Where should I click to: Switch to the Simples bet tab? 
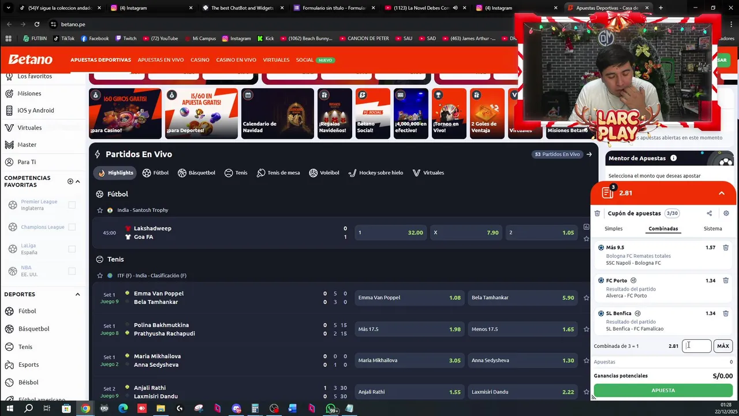click(613, 228)
